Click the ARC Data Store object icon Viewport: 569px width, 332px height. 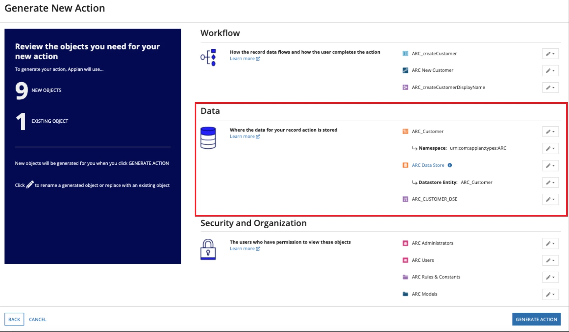tap(405, 166)
